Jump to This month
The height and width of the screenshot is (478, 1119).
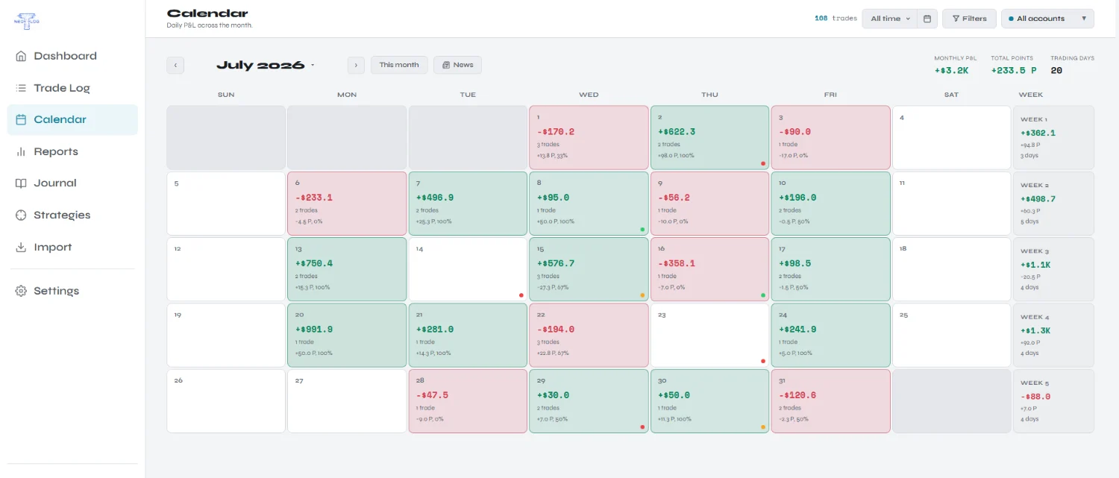(x=399, y=65)
